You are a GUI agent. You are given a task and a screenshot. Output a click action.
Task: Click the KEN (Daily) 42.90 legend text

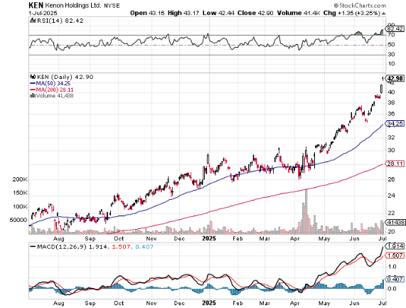click(x=65, y=77)
